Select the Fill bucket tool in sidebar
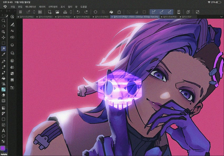 click(x=3, y=78)
